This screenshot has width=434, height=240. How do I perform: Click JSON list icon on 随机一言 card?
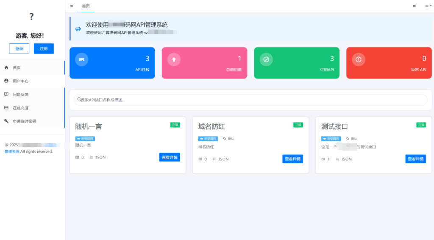[x=92, y=157]
